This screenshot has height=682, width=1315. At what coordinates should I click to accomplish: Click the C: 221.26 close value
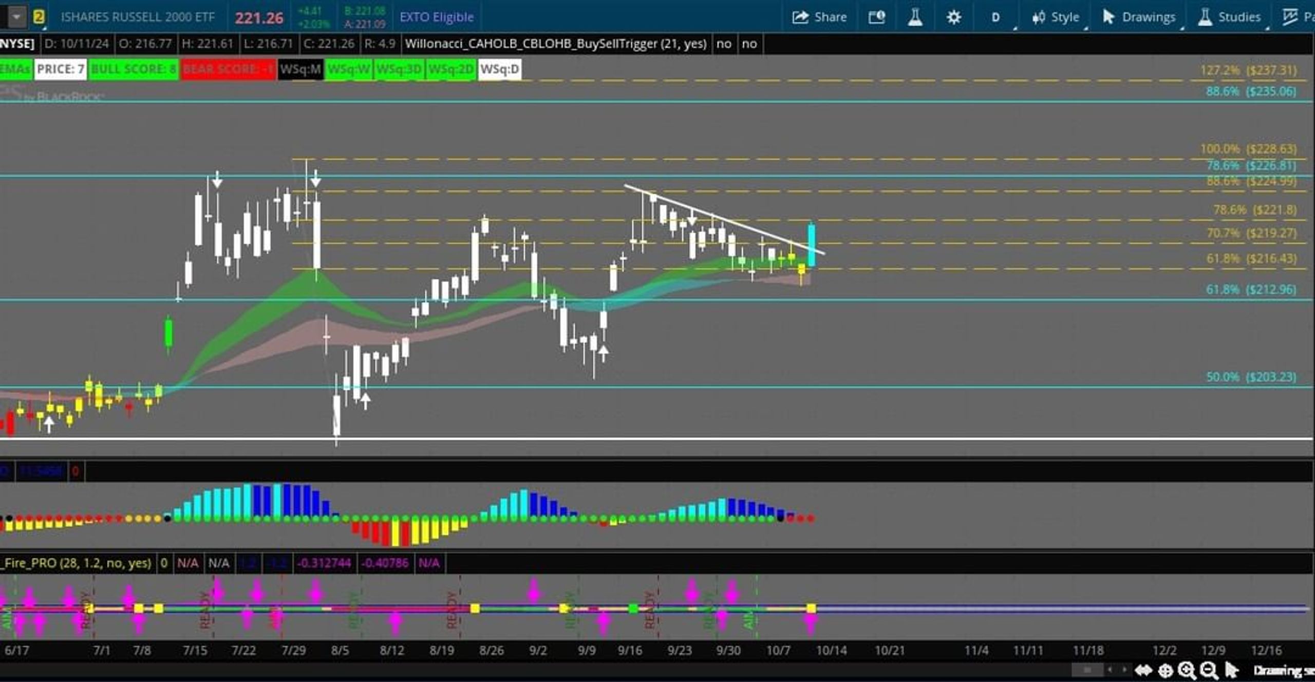(329, 44)
